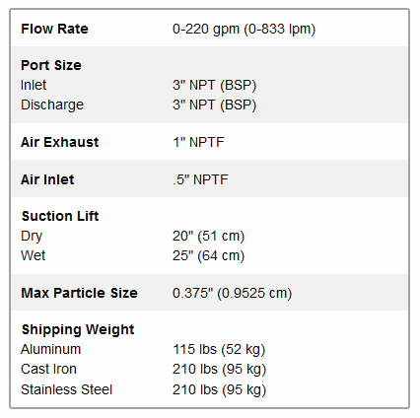Click the Suction Lift heading
420x418 pixels.
pyautogui.click(x=60, y=216)
